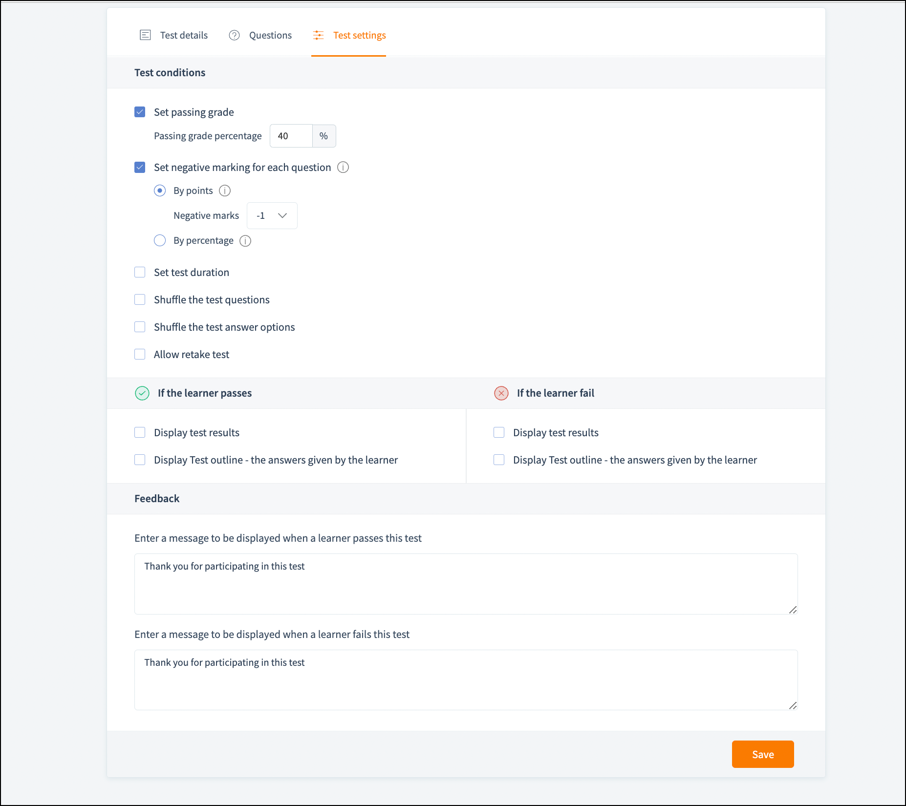Click green checkmark icon for learner passes
This screenshot has height=806, width=906.
pyautogui.click(x=142, y=393)
